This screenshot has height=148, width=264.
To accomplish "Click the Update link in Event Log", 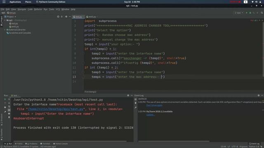I will point(150,115).
